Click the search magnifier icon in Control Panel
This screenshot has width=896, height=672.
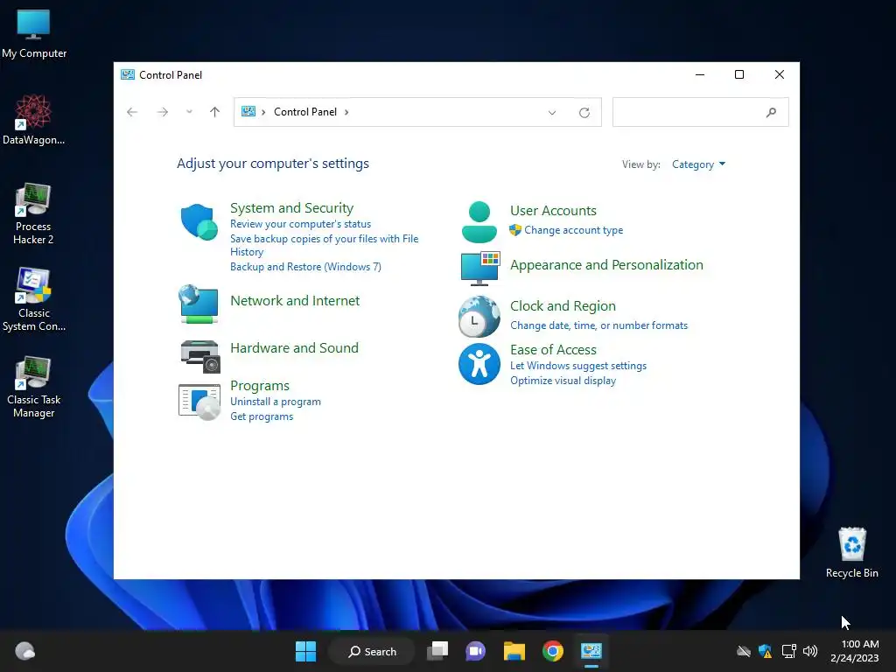[x=771, y=113]
